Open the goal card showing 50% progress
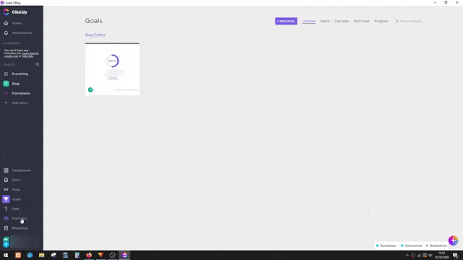The image size is (463, 260). tap(112, 69)
